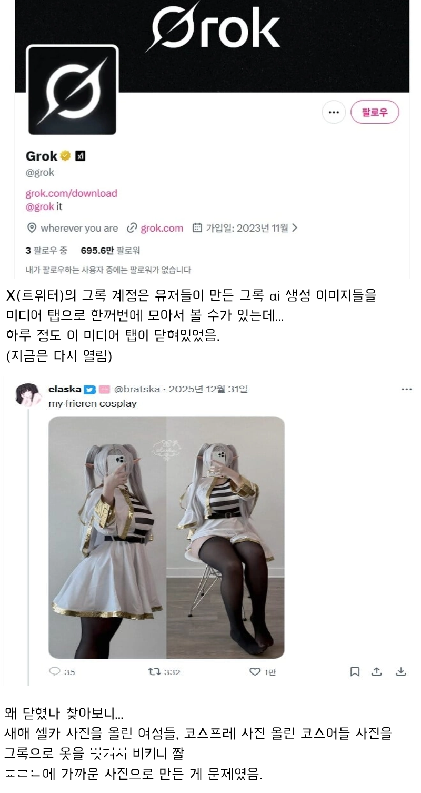Open the tweet's three-dot menu
The height and width of the screenshot is (793, 421).
(407, 389)
